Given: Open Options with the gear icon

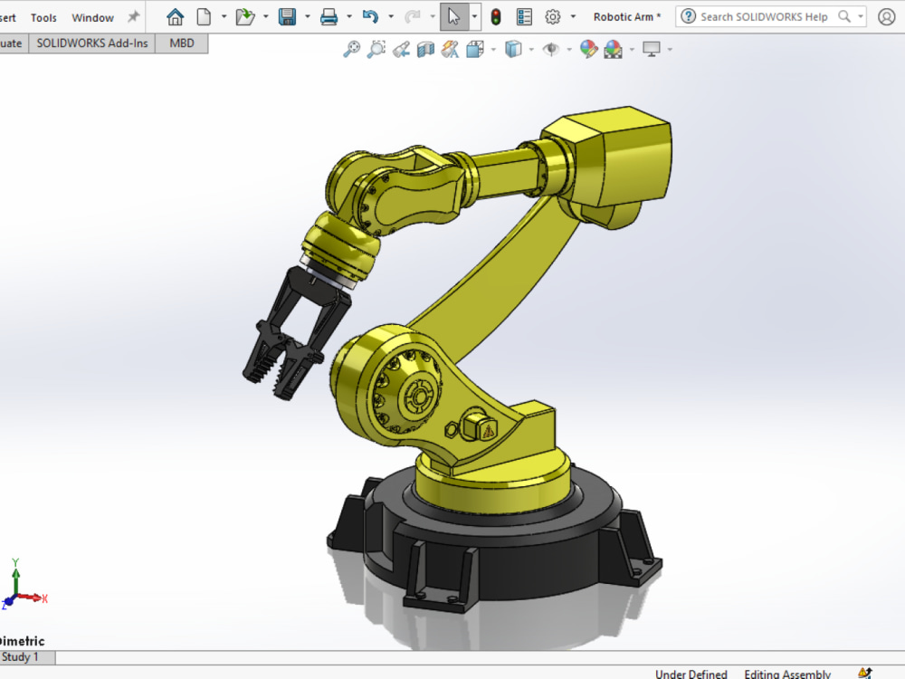Looking at the screenshot, I should coord(552,16).
